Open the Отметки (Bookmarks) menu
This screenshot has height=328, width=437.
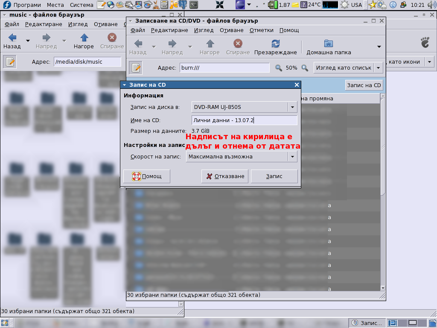261,30
